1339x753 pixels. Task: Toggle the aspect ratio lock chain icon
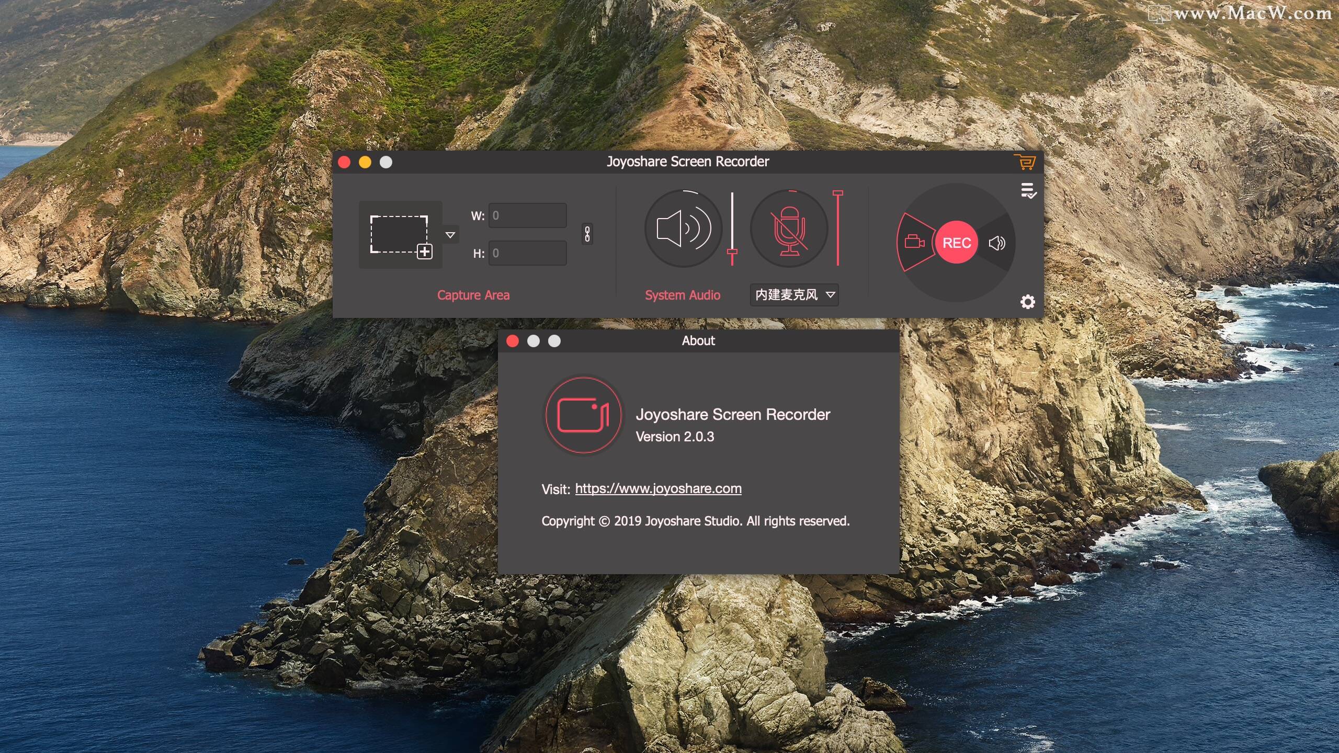coord(587,234)
